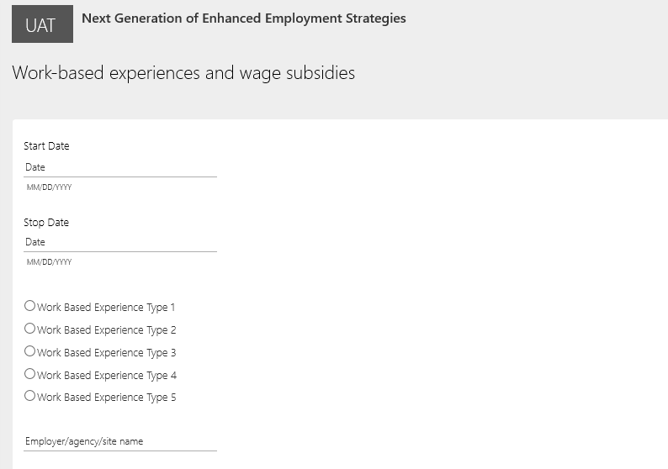Click the Stop Date section label
Viewport: 668px width, 469px height.
click(46, 223)
